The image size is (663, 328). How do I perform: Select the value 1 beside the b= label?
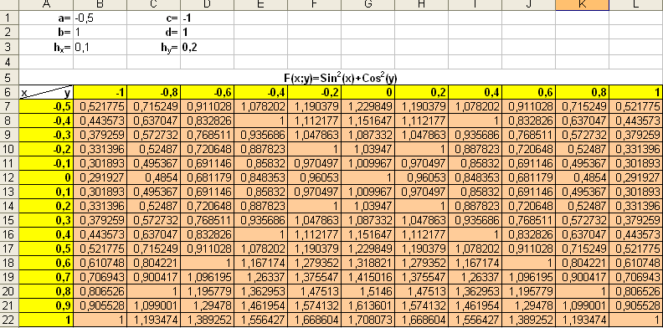(x=100, y=33)
